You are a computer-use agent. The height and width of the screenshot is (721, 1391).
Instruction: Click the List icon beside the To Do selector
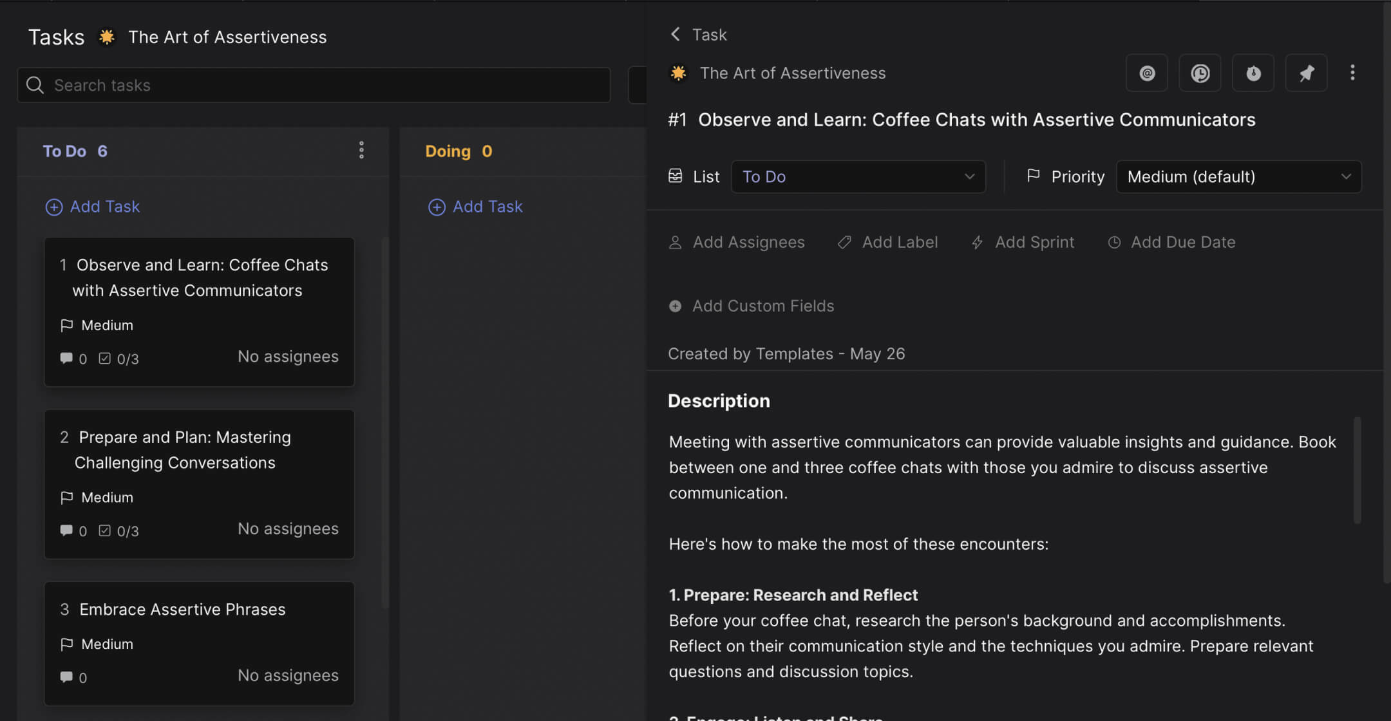coord(676,176)
